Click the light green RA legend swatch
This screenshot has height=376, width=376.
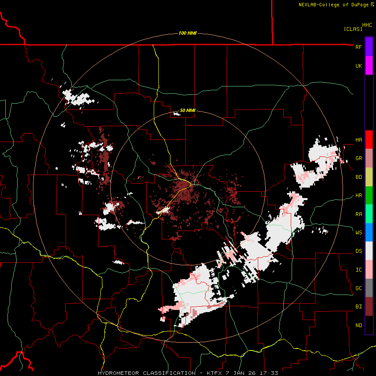[x=369, y=214]
